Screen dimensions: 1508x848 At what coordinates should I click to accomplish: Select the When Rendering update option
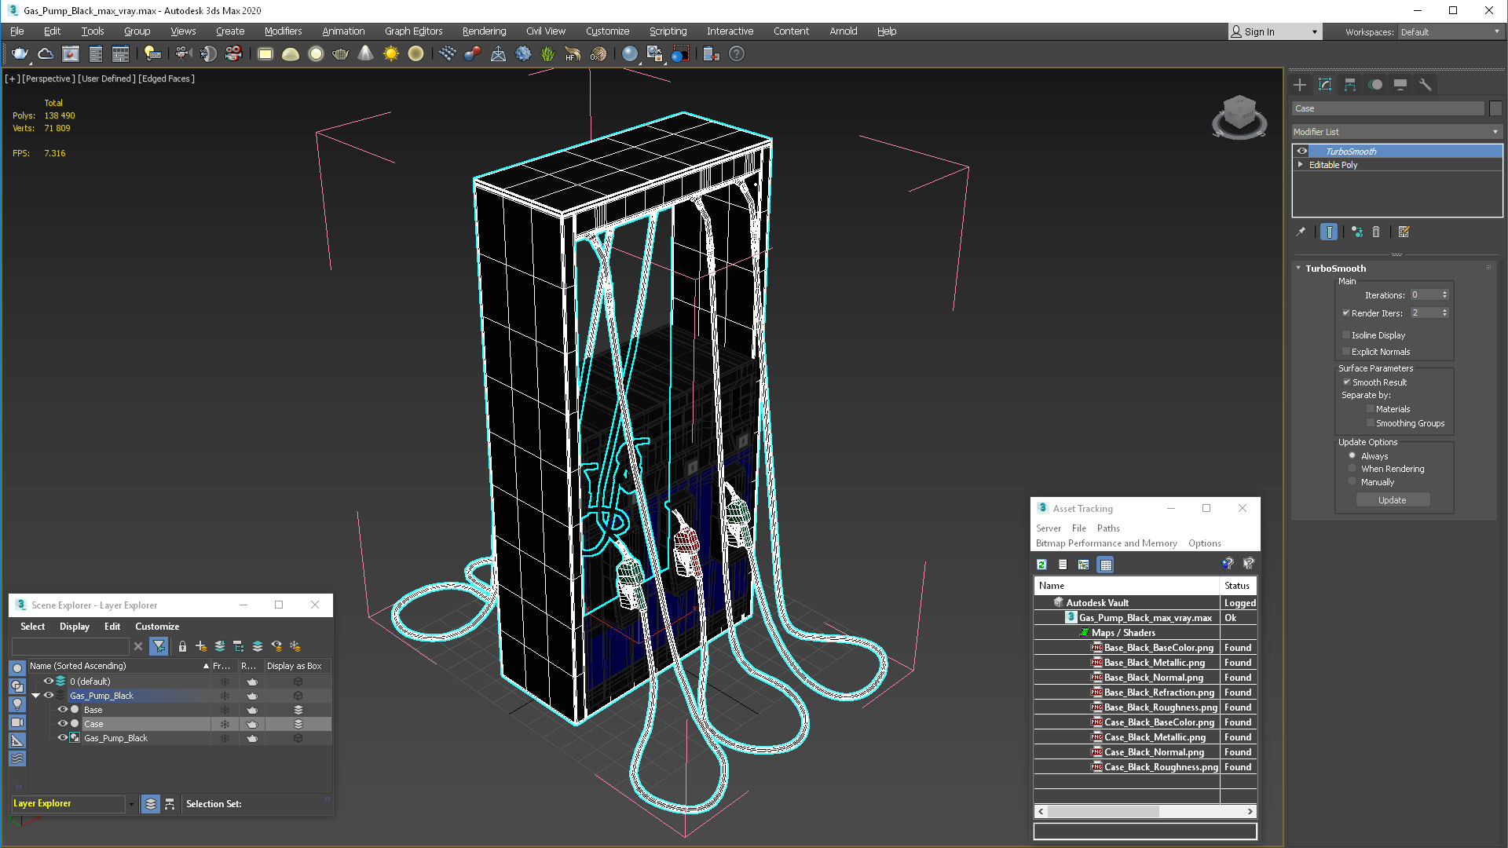(1352, 469)
